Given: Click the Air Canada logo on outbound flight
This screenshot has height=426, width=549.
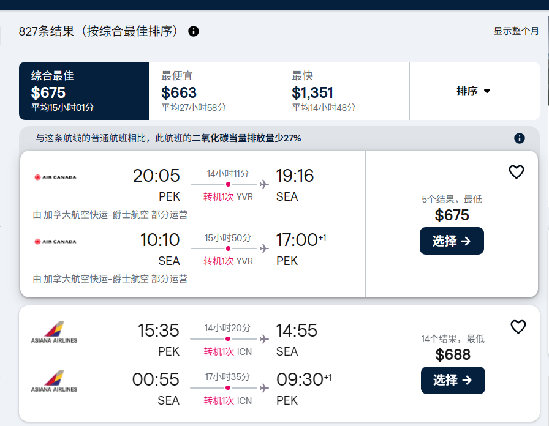Looking at the screenshot, I should click(x=56, y=177).
